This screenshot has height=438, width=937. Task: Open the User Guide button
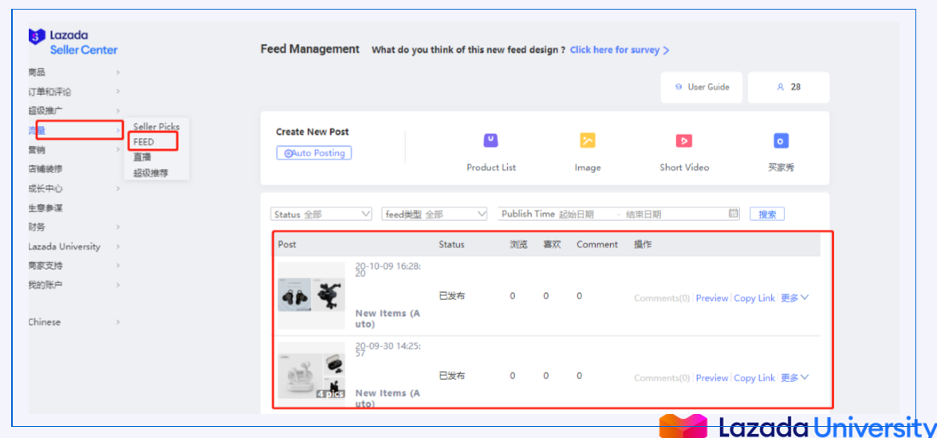(702, 87)
